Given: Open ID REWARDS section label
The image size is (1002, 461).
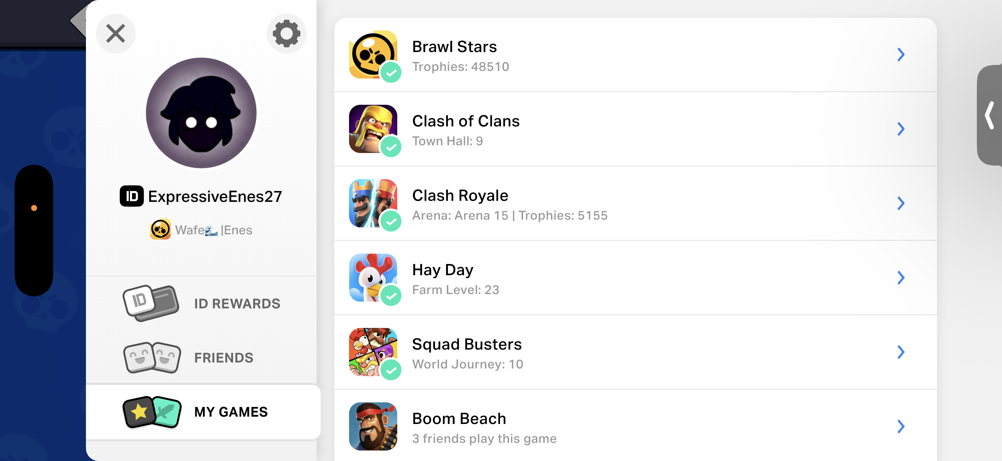Looking at the screenshot, I should coord(237,303).
